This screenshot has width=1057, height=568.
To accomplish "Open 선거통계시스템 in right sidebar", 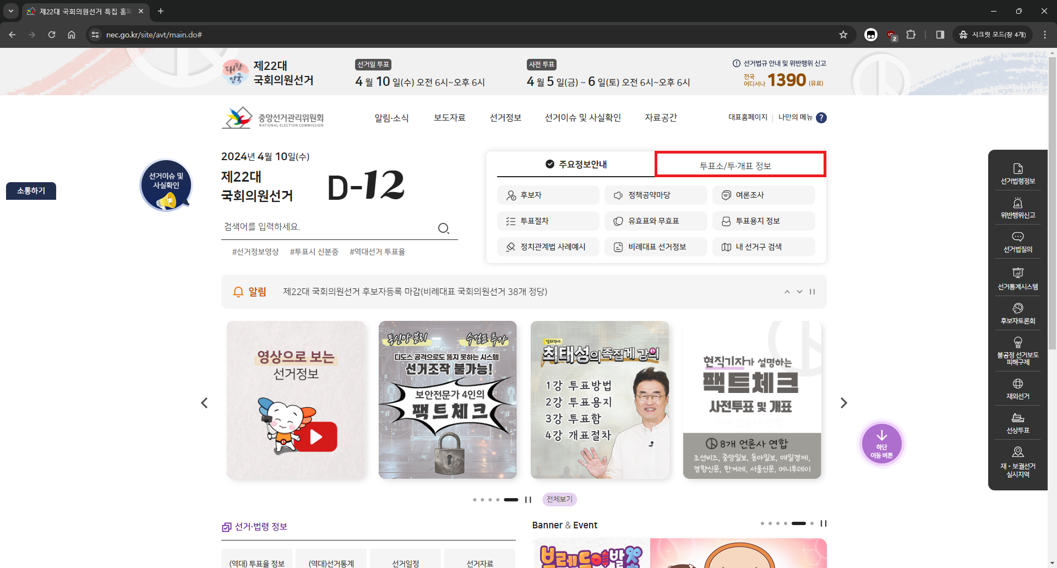I will (x=1017, y=279).
